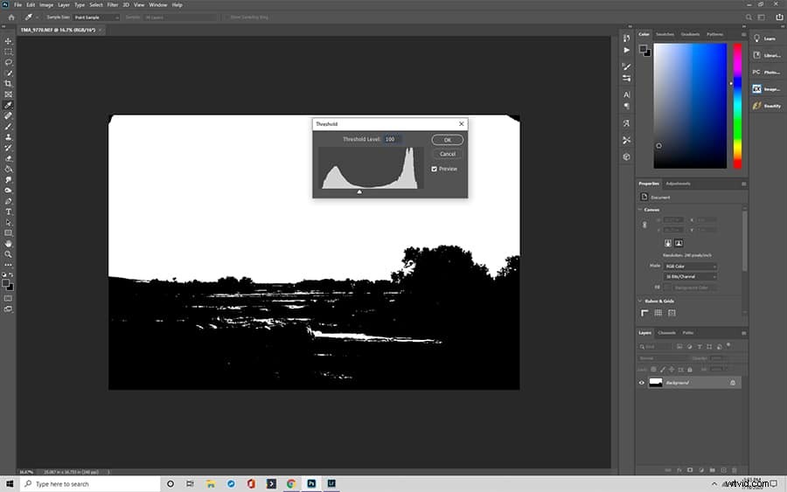The height and width of the screenshot is (492, 787).
Task: Collapse the Rulers & Grids section
Action: 640,301
